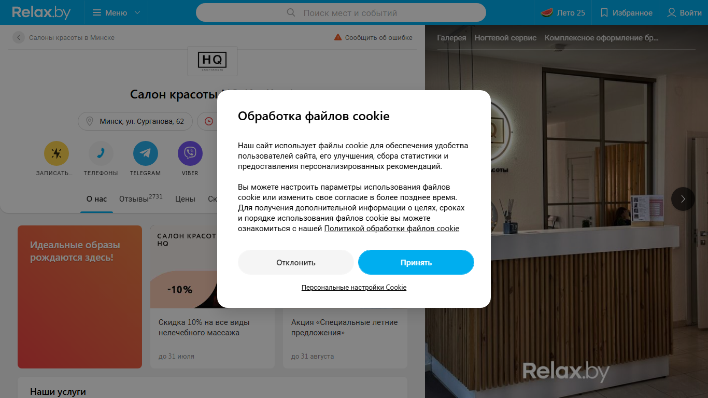The height and width of the screenshot is (398, 708).
Task: Tap the Телефоны phone icon
Action: coord(101,153)
